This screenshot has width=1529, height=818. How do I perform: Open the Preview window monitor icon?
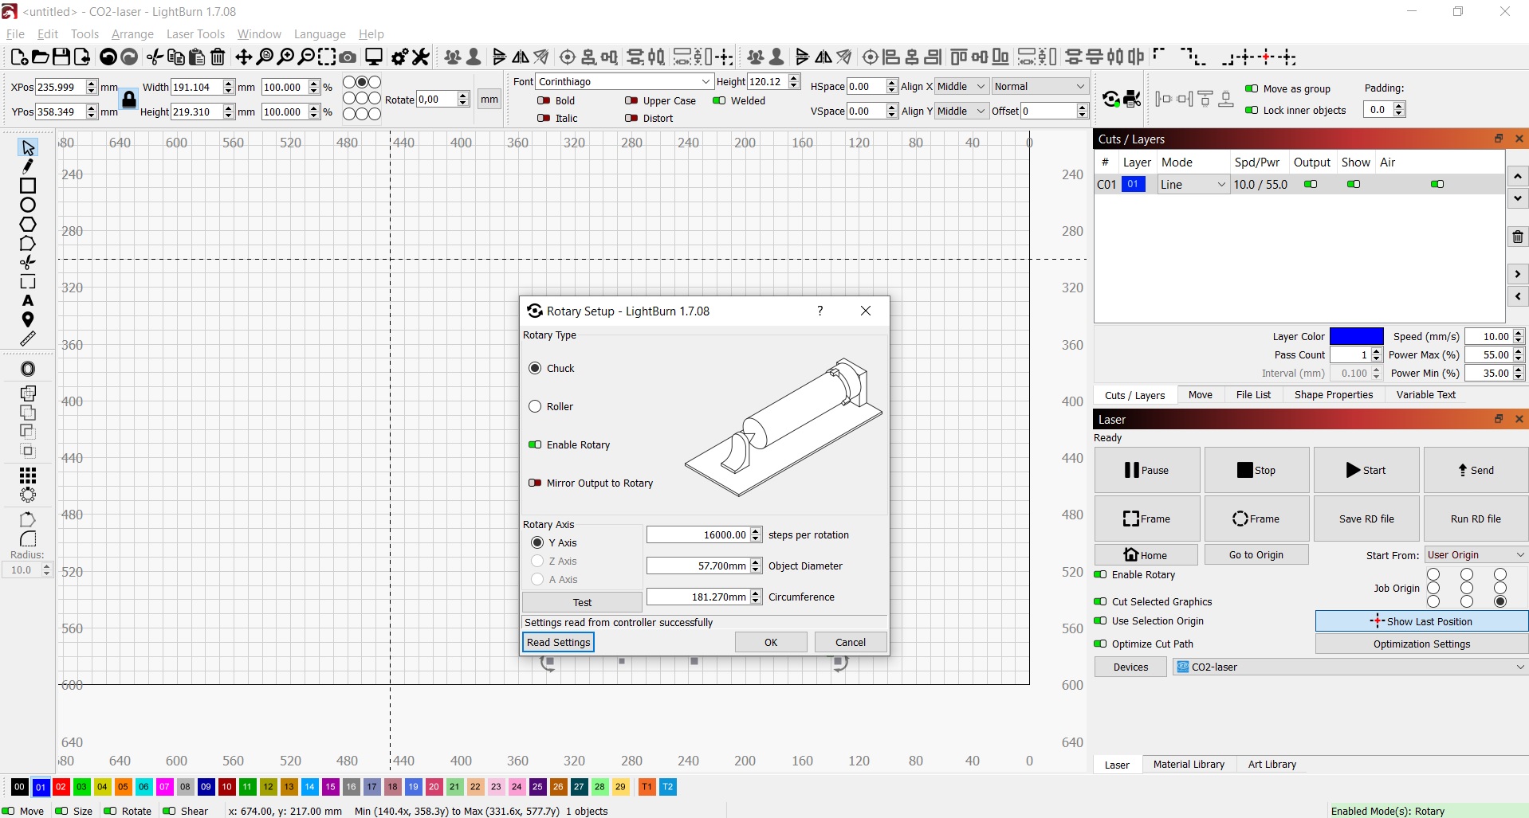[374, 57]
